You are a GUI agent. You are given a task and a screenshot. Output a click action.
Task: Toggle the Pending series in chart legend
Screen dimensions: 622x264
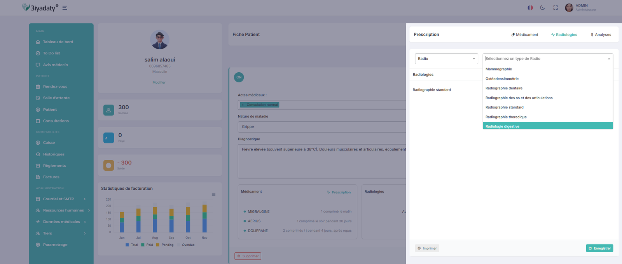(165, 245)
